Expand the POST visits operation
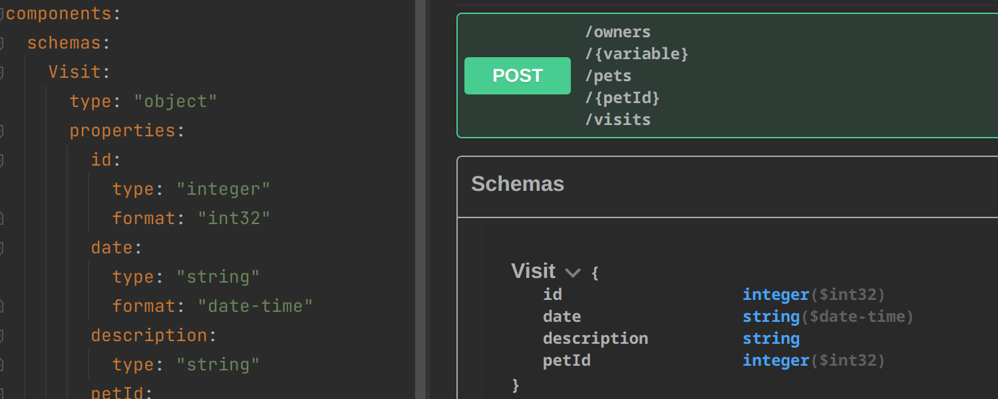This screenshot has height=399, width=998. point(517,76)
